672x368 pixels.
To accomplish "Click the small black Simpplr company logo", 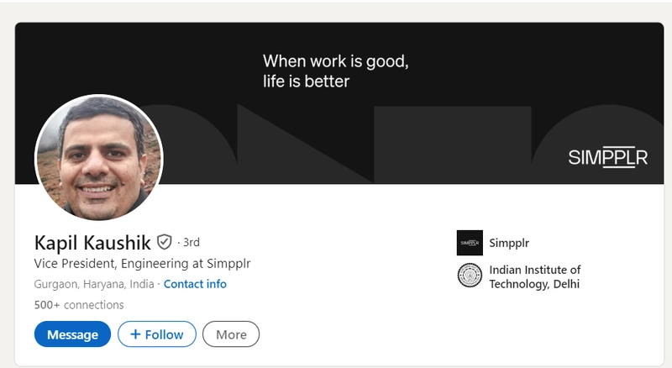I will pos(470,243).
